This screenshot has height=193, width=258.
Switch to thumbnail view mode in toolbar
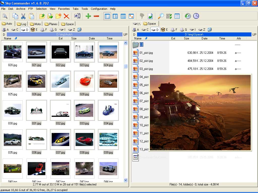[x=131, y=16]
